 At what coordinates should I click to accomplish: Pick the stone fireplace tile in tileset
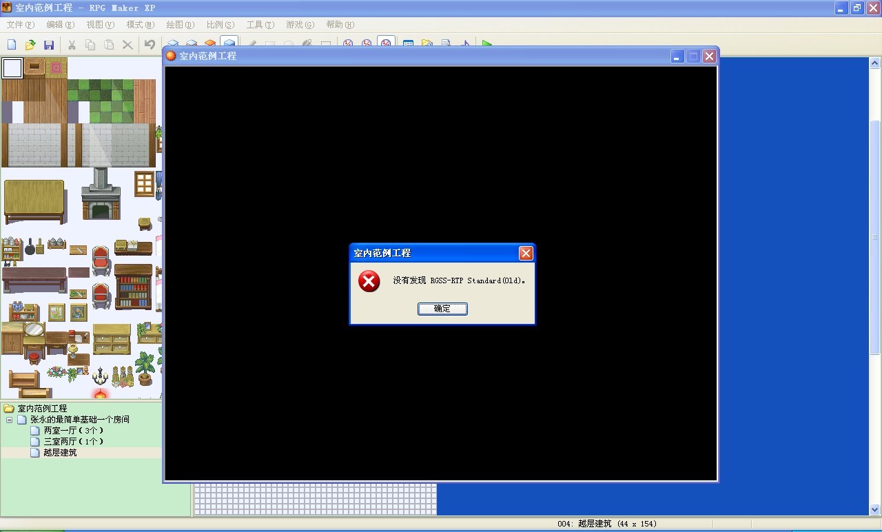(x=101, y=194)
